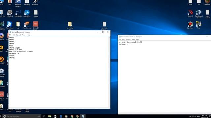
Task: Select the dreambox desktop shortcut
Action: [18, 13]
